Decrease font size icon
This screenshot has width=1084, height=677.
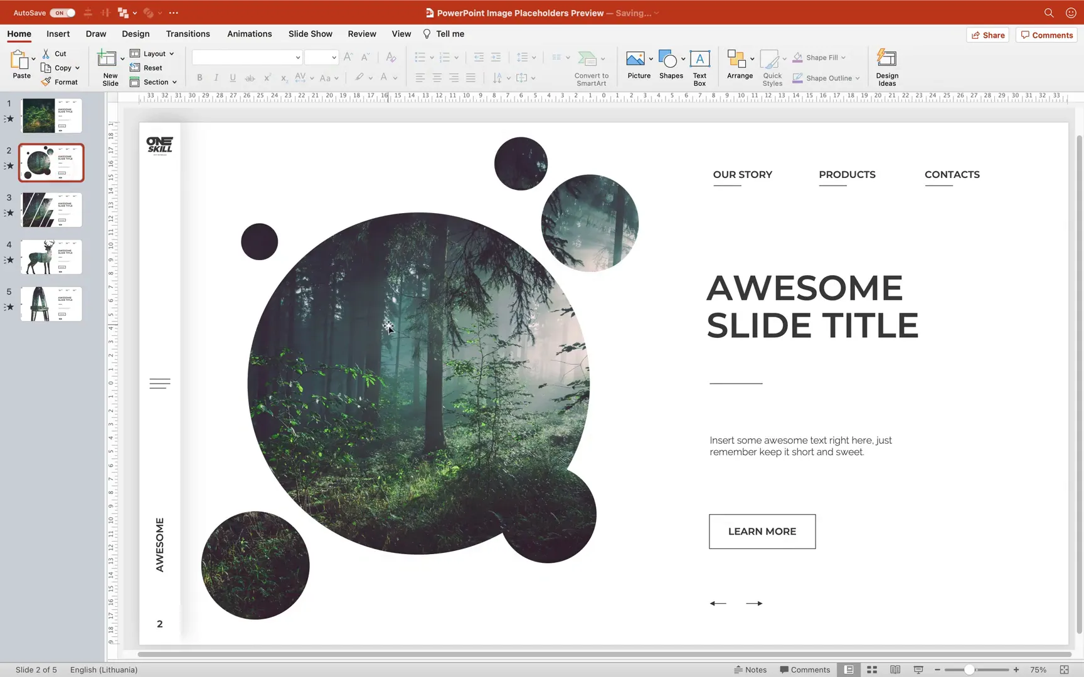(x=365, y=57)
